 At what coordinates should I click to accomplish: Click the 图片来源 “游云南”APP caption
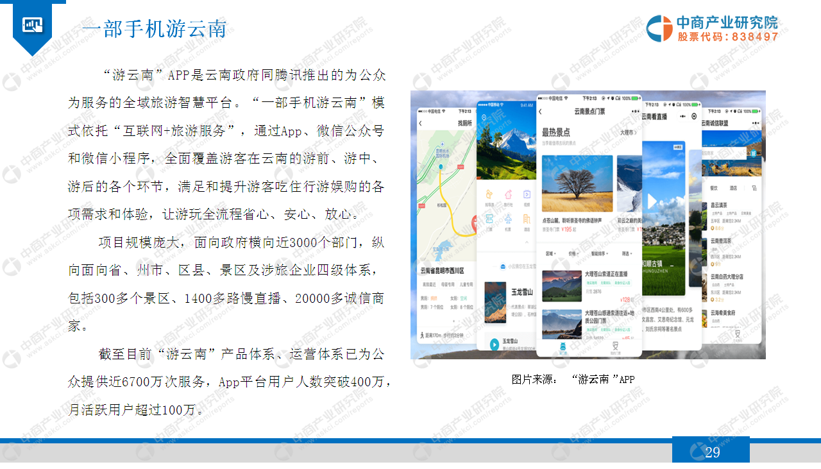coord(573,379)
